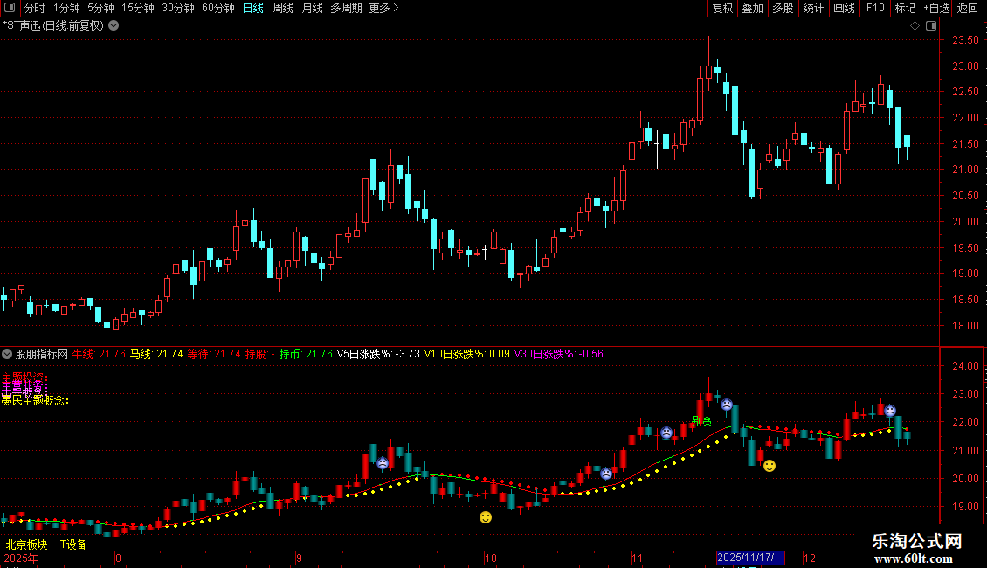
Task: Select the 30分钟 period
Action: 178,8
